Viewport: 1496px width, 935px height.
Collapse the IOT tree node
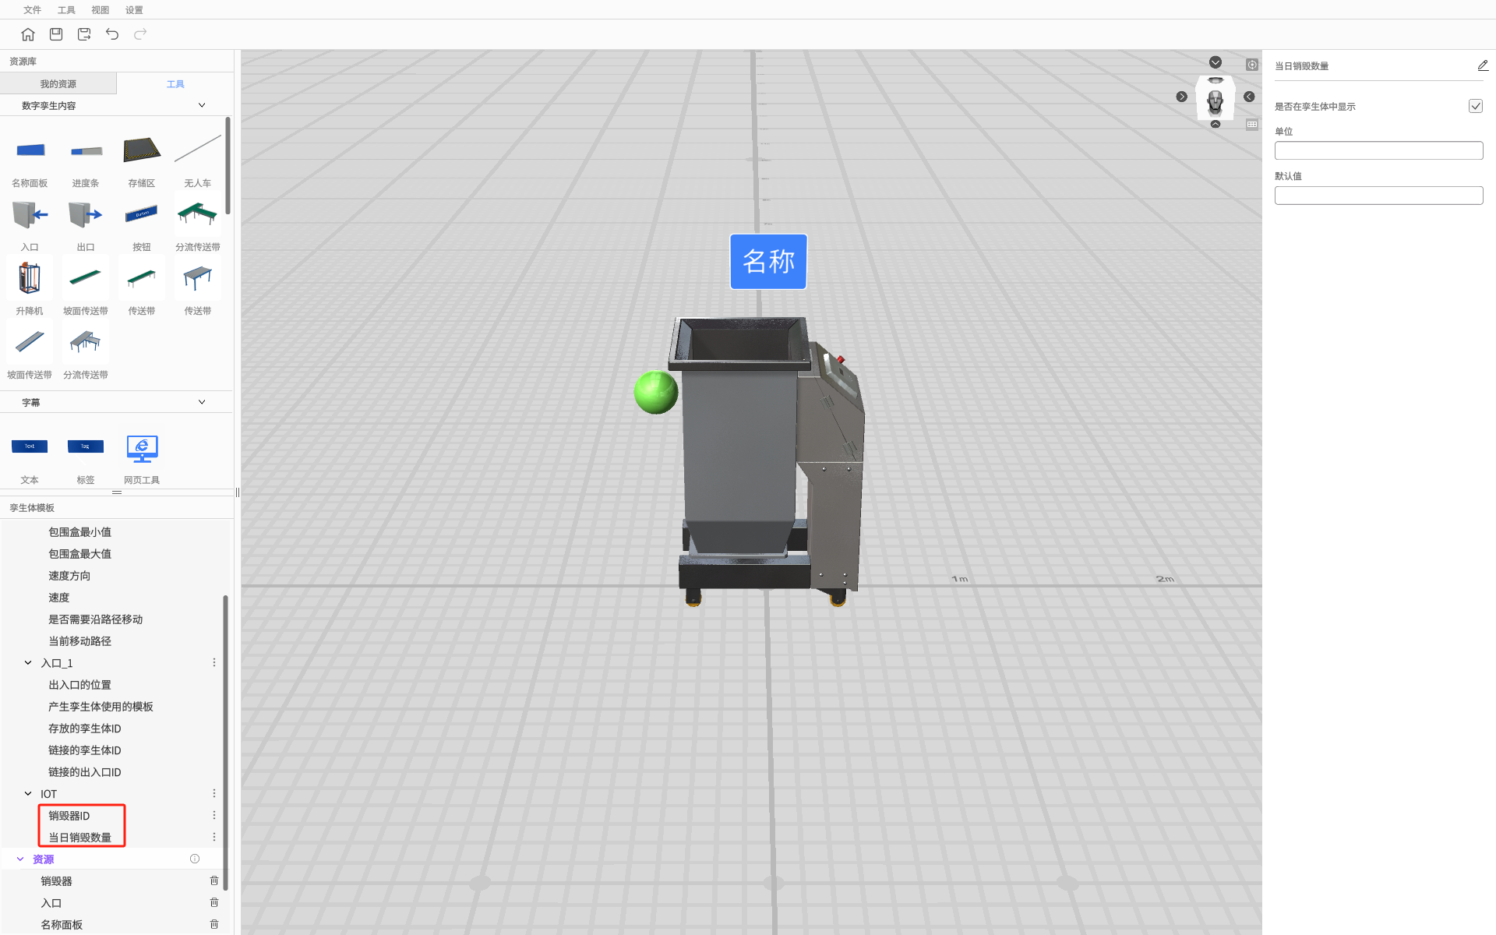pyautogui.click(x=28, y=793)
